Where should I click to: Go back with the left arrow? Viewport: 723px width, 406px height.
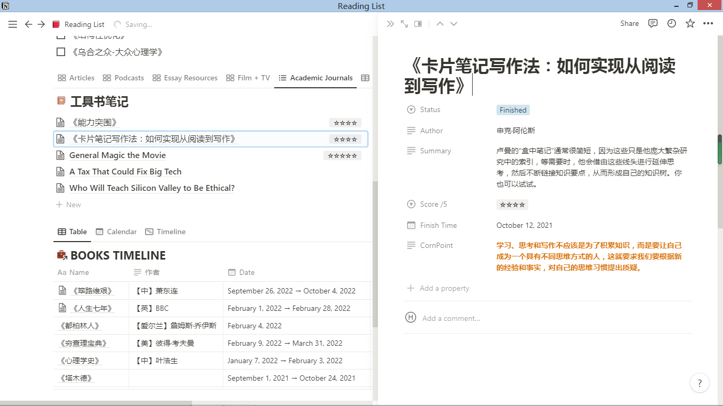point(29,24)
